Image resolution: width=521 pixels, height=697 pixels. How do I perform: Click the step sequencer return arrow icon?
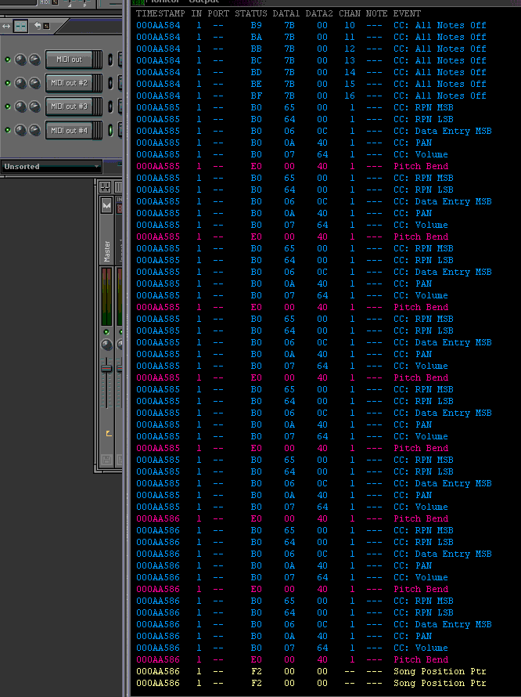[38, 26]
